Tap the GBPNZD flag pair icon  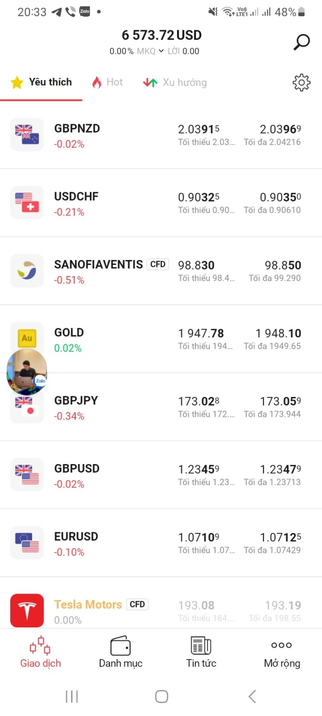click(x=27, y=134)
